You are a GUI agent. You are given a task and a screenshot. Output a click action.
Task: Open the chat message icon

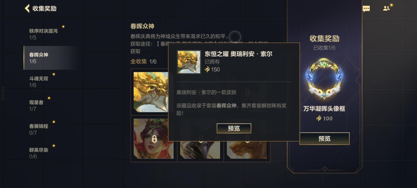tap(366, 9)
